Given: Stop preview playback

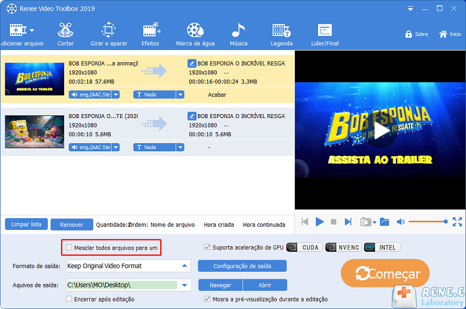Looking at the screenshot, I should coord(333,222).
